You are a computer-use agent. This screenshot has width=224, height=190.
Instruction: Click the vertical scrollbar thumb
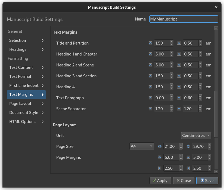point(216,114)
